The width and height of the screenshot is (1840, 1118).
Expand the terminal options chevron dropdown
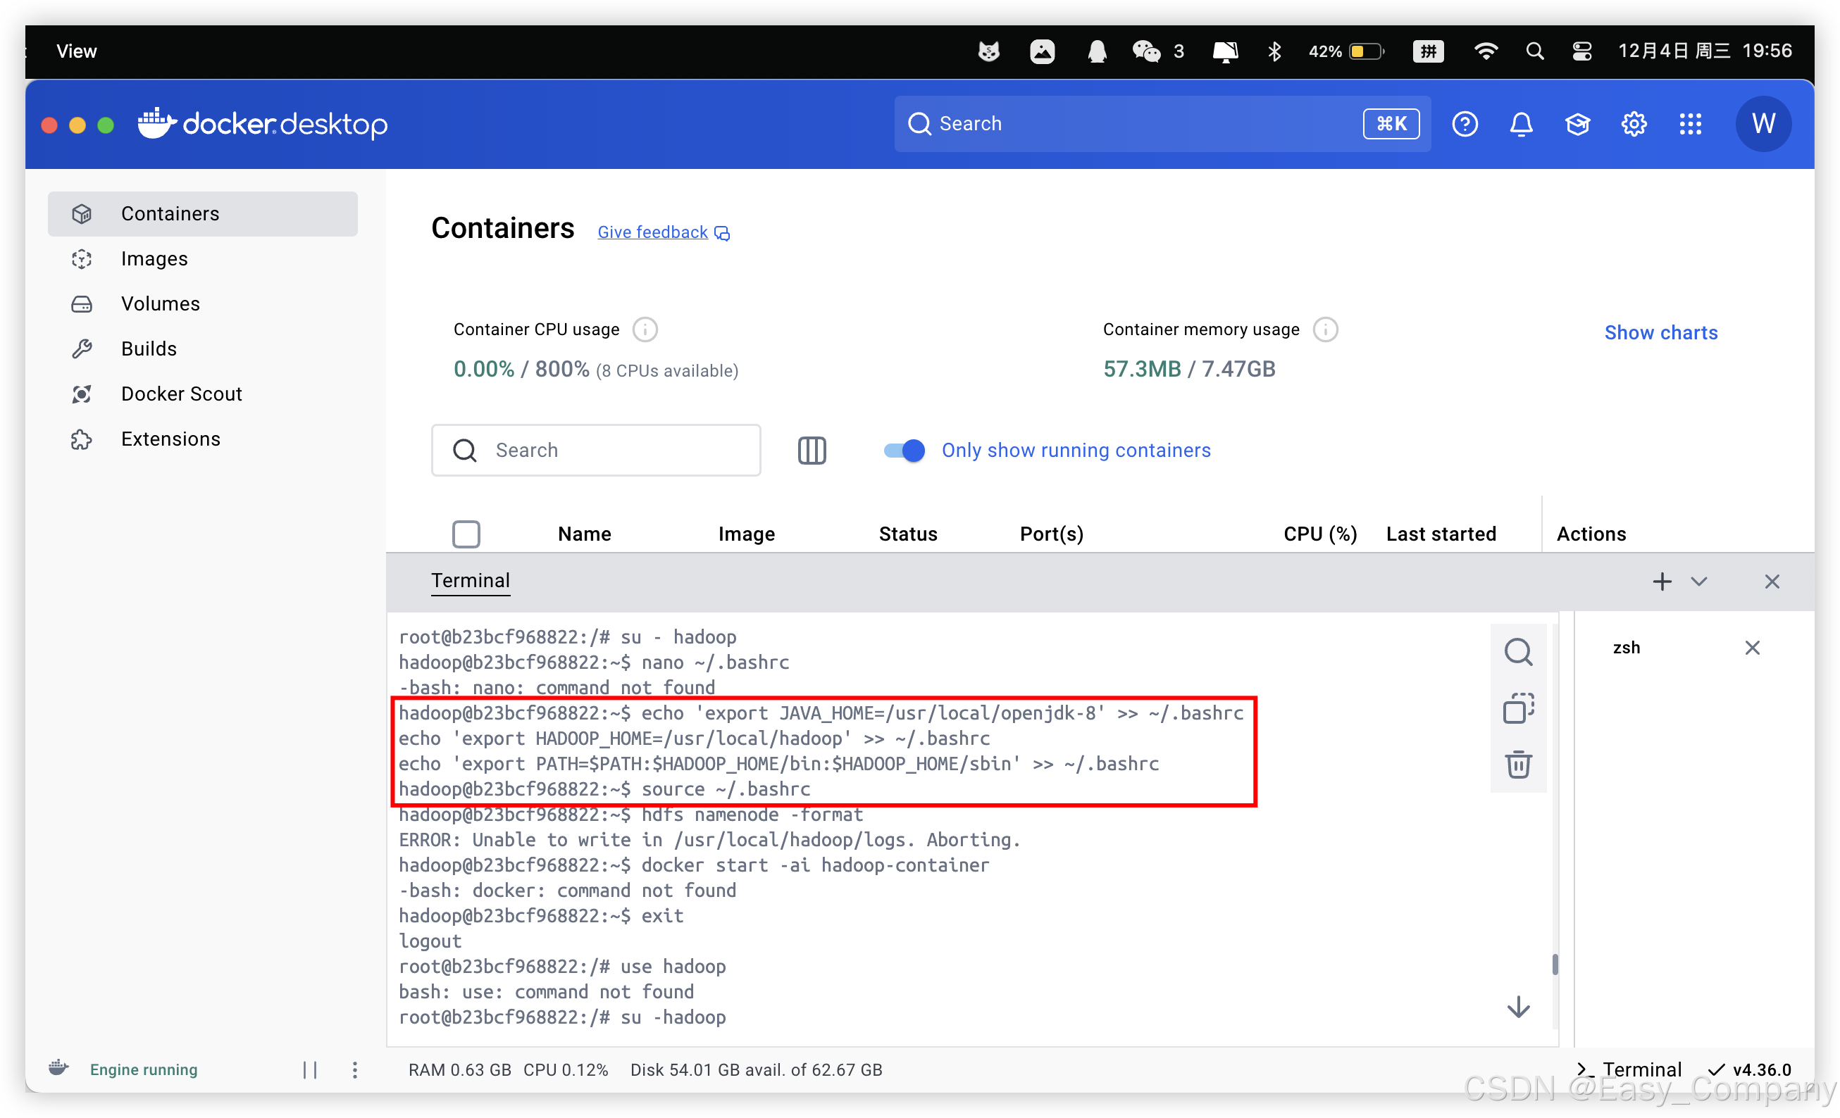[1698, 582]
